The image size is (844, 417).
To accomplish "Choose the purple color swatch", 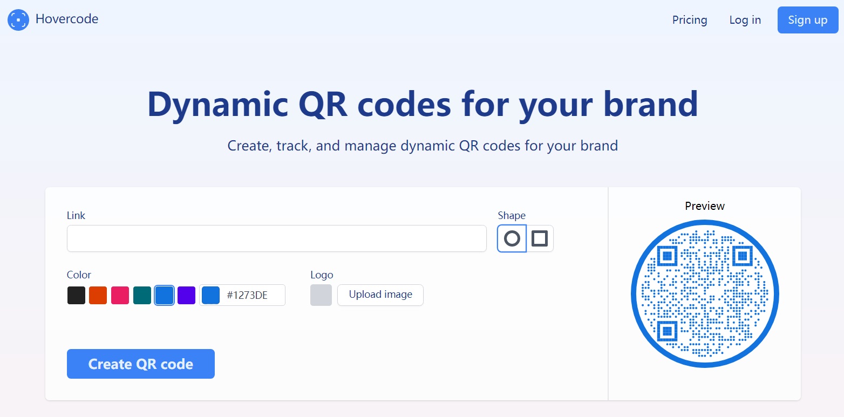I will click(x=187, y=296).
